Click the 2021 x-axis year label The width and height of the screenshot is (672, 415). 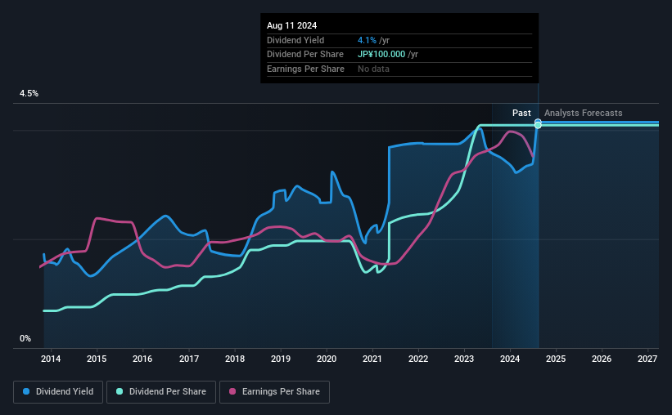click(x=372, y=359)
